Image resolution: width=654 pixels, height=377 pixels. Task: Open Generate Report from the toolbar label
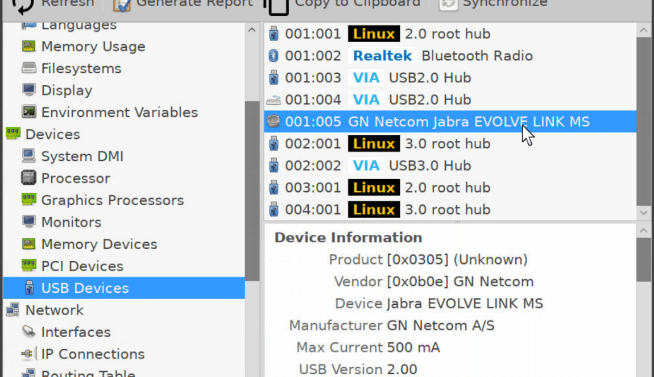pyautogui.click(x=194, y=4)
